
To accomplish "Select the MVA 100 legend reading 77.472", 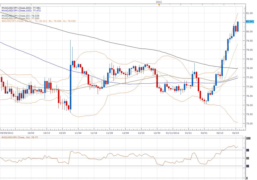I will 21,11.
